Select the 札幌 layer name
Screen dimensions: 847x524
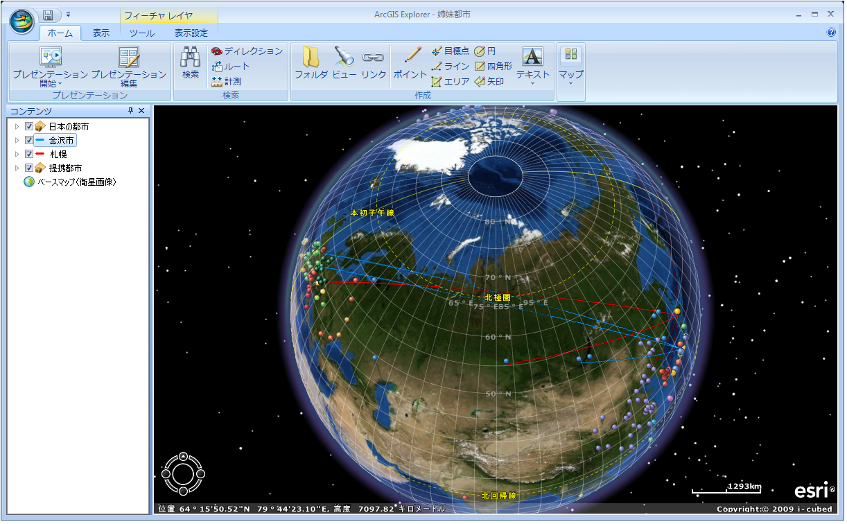pos(58,154)
